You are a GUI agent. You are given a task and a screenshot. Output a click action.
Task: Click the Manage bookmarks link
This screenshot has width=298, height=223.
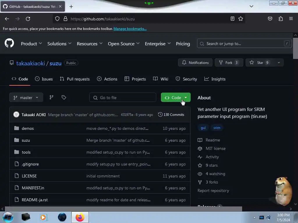click(x=130, y=29)
